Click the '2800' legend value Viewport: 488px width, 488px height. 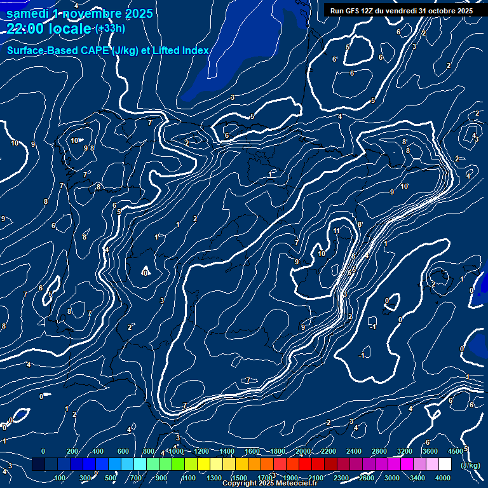[379, 451]
